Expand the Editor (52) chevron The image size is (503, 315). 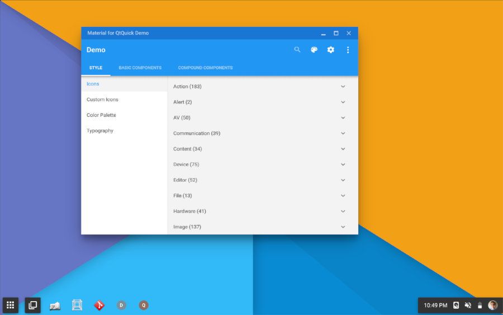point(343,180)
